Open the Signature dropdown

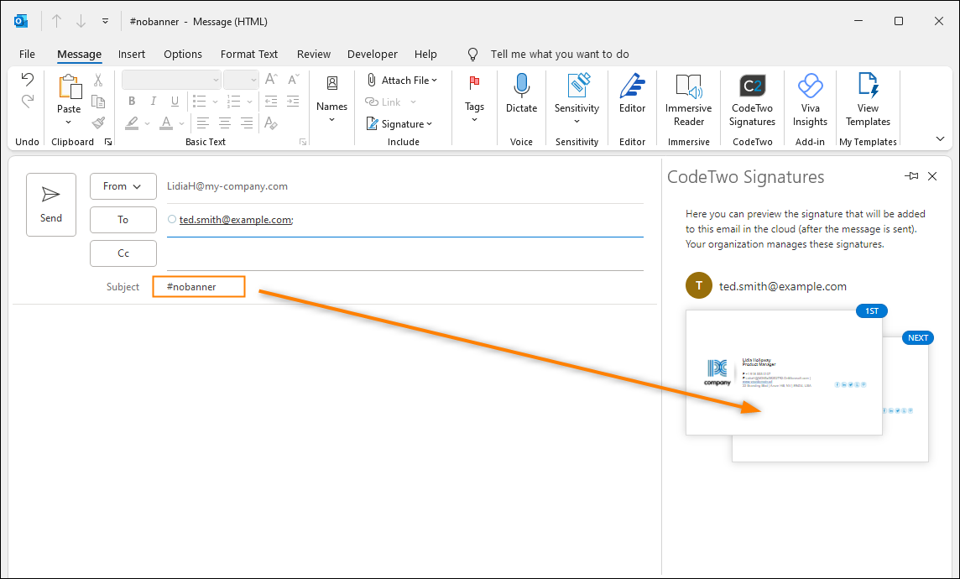(x=399, y=123)
